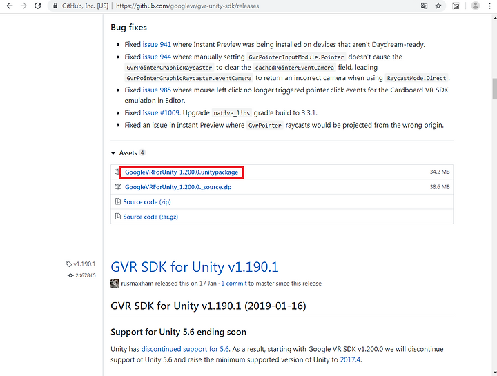Click the RaycastMode.Direct code text

coord(416,78)
